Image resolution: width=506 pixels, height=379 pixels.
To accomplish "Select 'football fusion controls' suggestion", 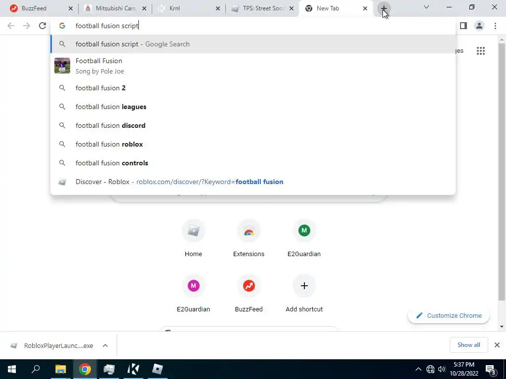I will click(253, 163).
